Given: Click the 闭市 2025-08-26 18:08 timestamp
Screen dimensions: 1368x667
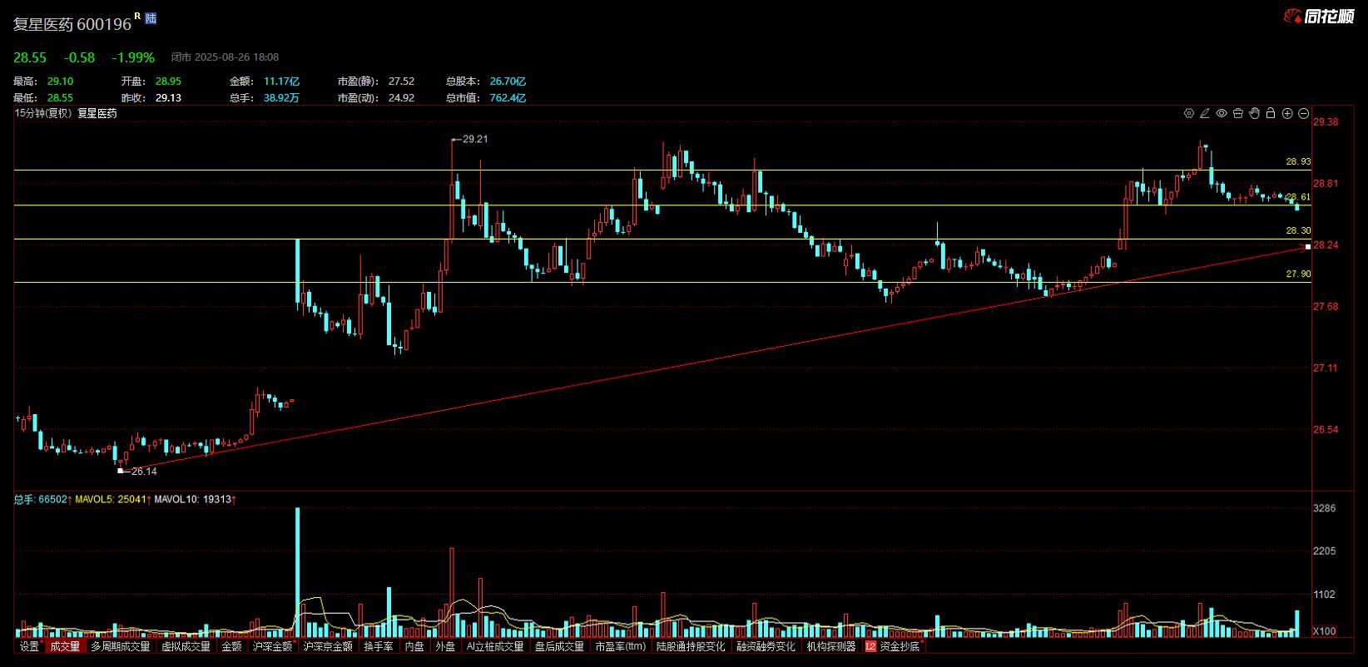Looking at the screenshot, I should click(x=225, y=57).
